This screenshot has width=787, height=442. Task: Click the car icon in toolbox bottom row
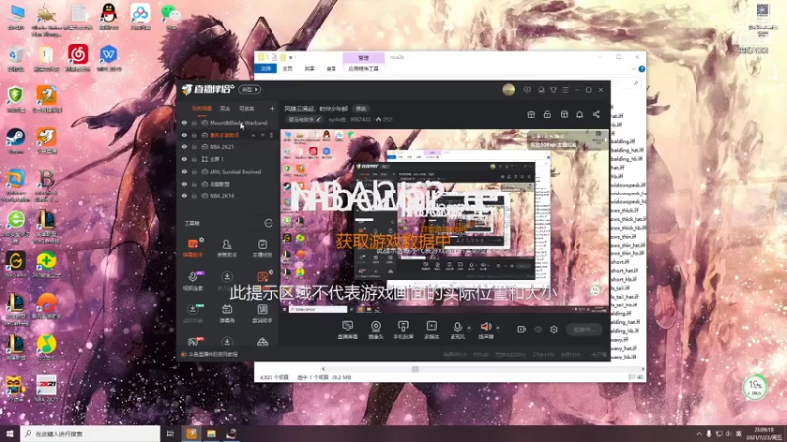click(x=262, y=342)
